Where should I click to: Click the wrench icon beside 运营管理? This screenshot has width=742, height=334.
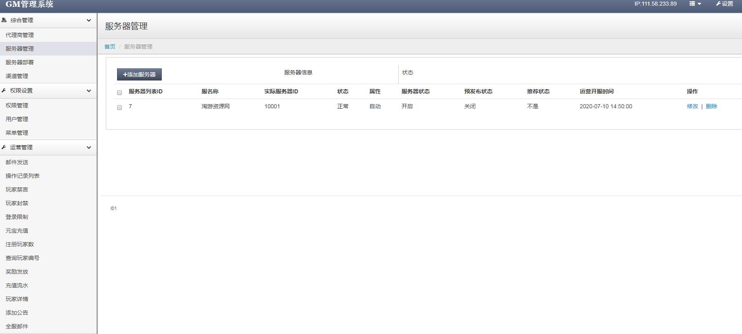(x=4, y=147)
